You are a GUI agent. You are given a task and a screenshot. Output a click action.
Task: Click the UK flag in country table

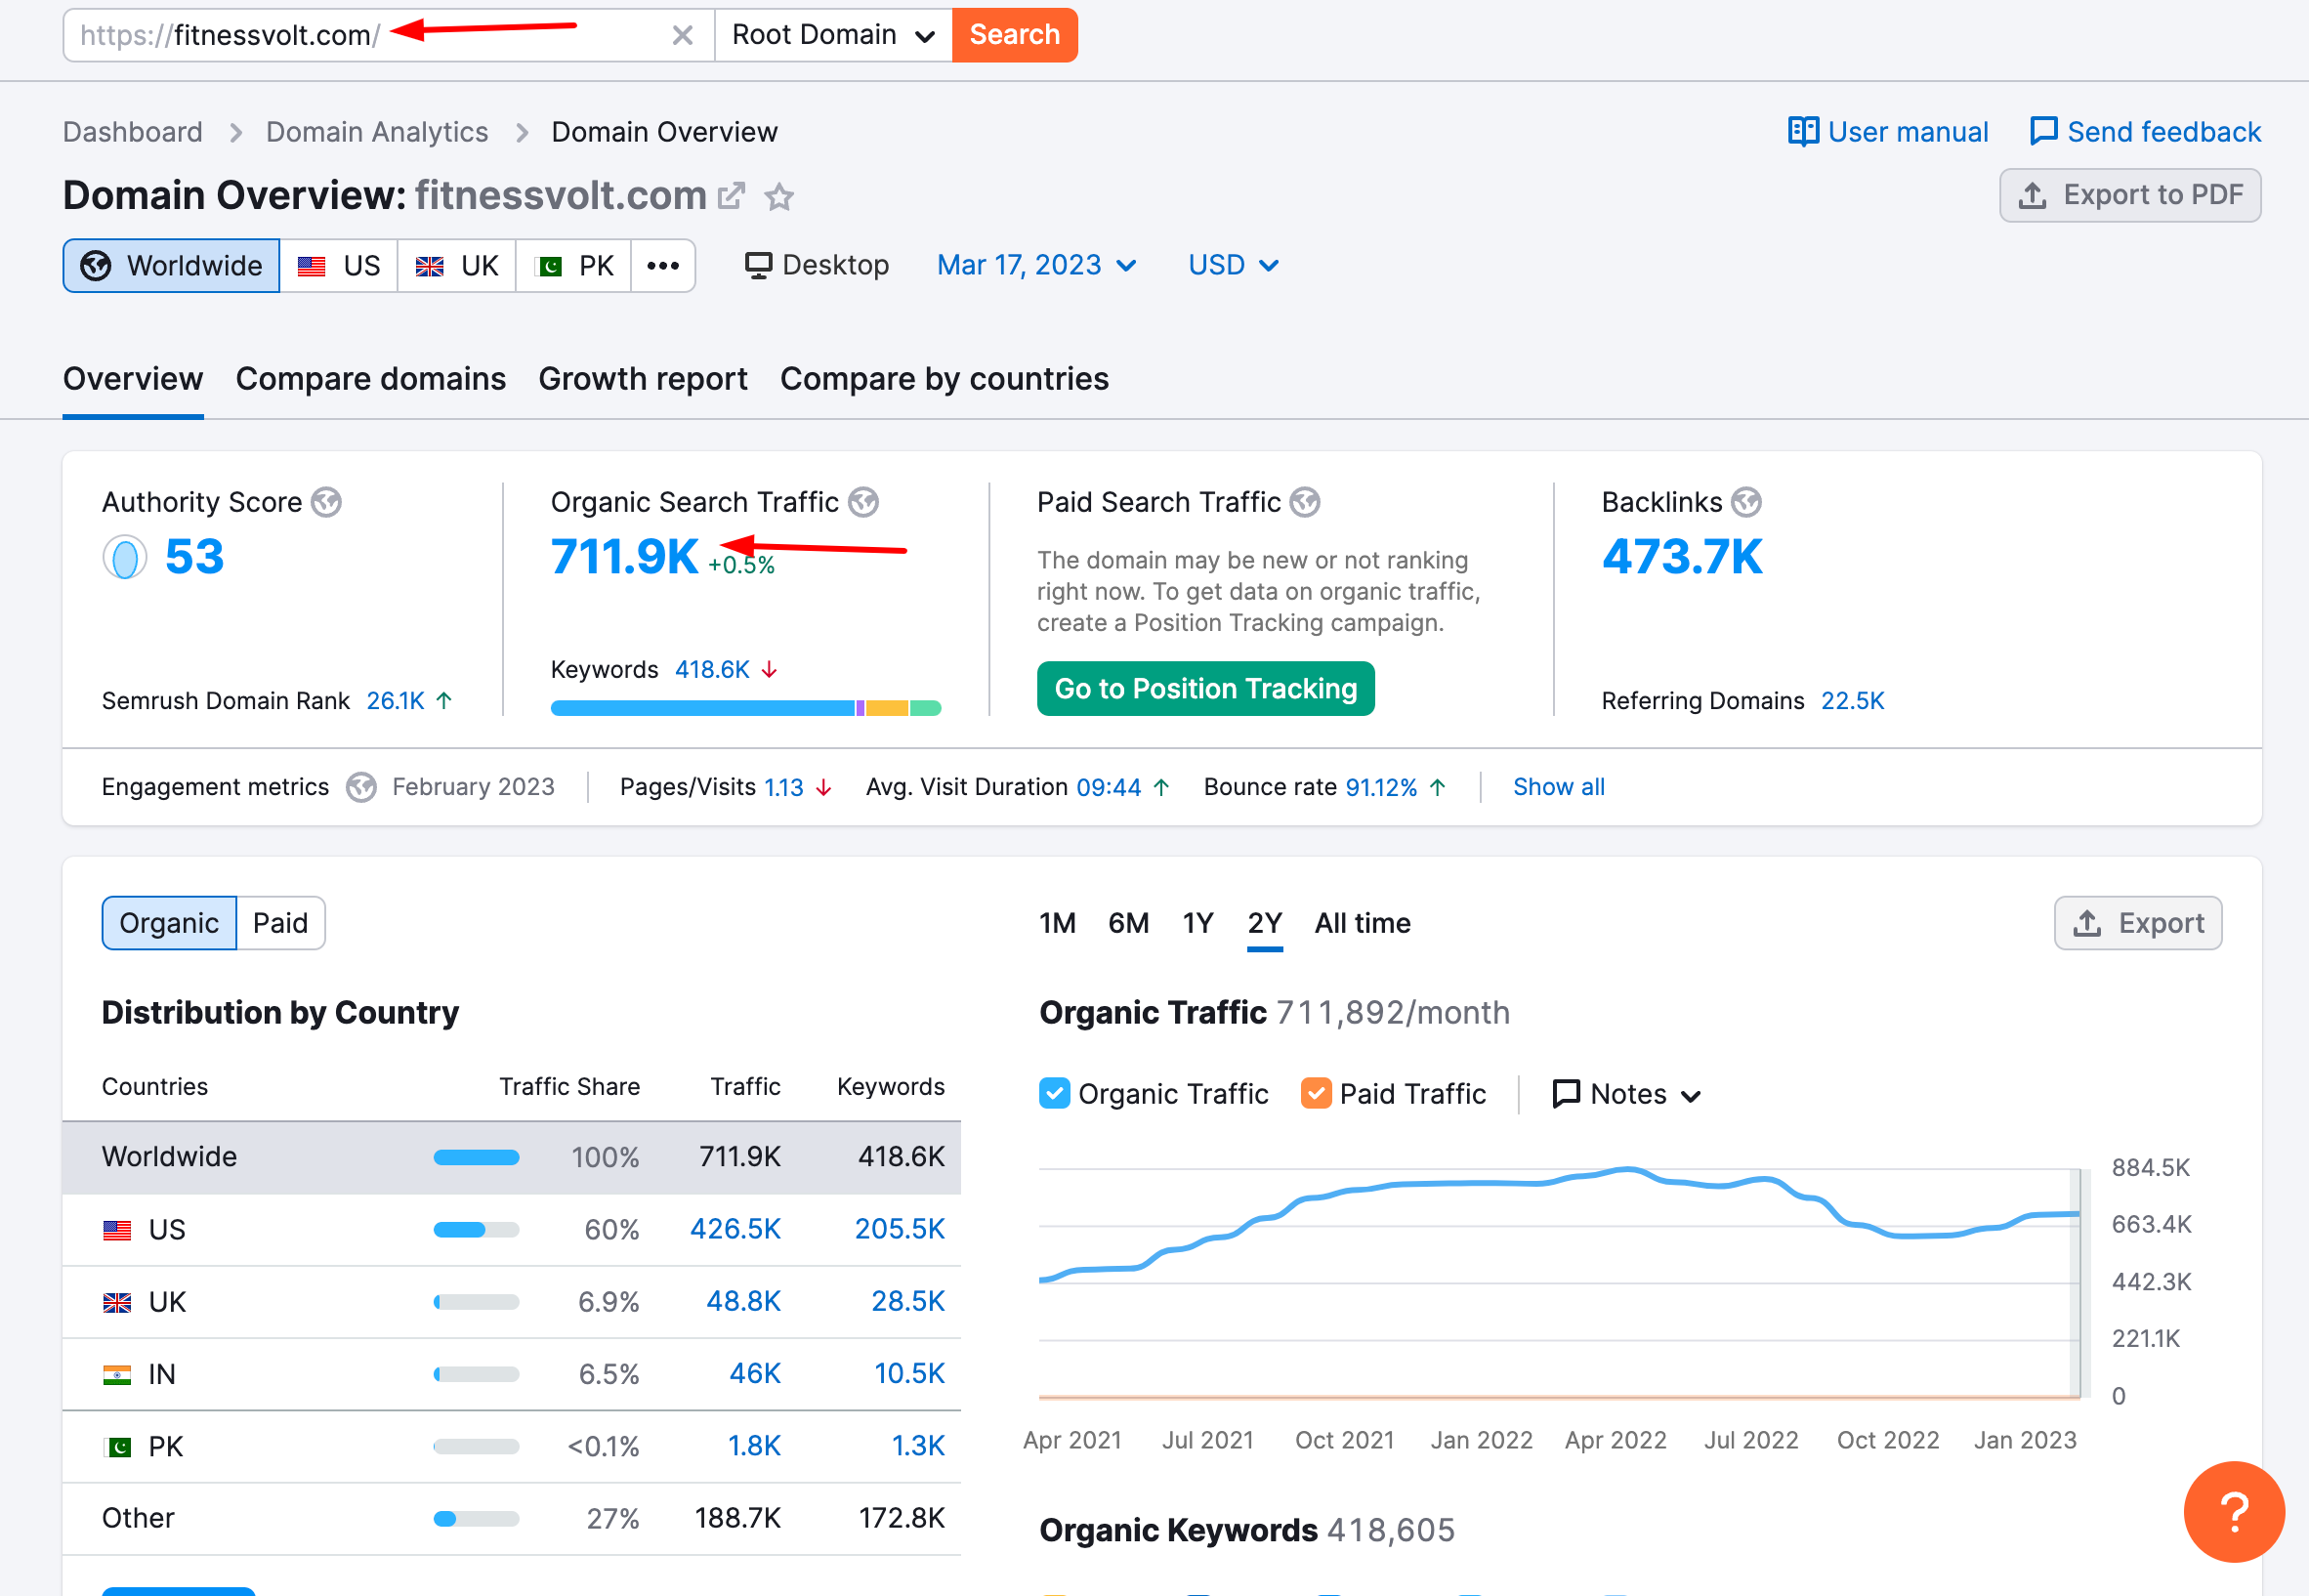pos(117,1302)
